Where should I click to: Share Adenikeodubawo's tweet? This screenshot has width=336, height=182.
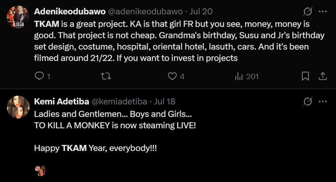[323, 76]
